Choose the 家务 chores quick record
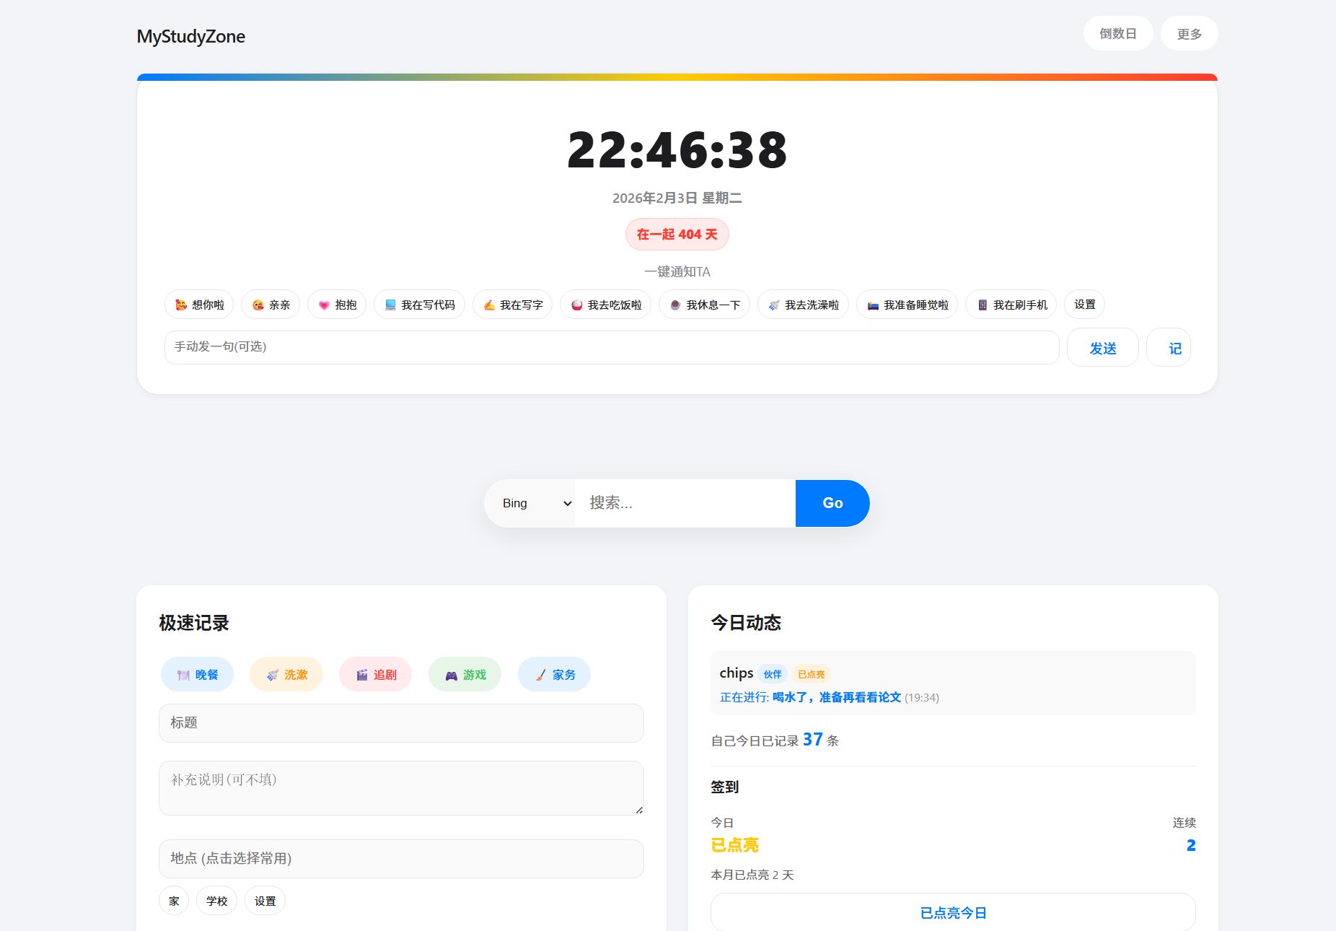 [x=554, y=674]
